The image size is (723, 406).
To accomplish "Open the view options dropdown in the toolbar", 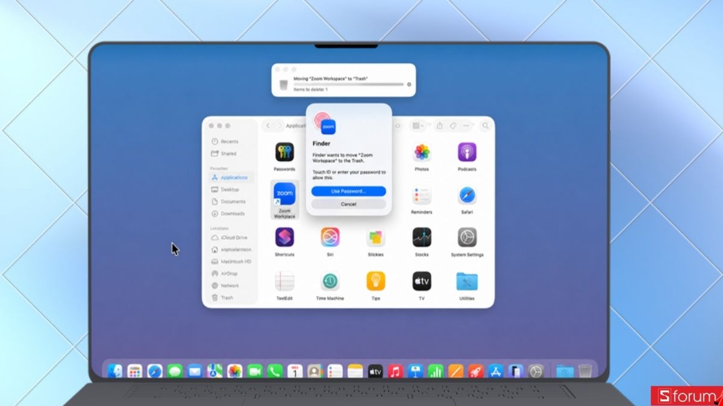I will (x=418, y=126).
